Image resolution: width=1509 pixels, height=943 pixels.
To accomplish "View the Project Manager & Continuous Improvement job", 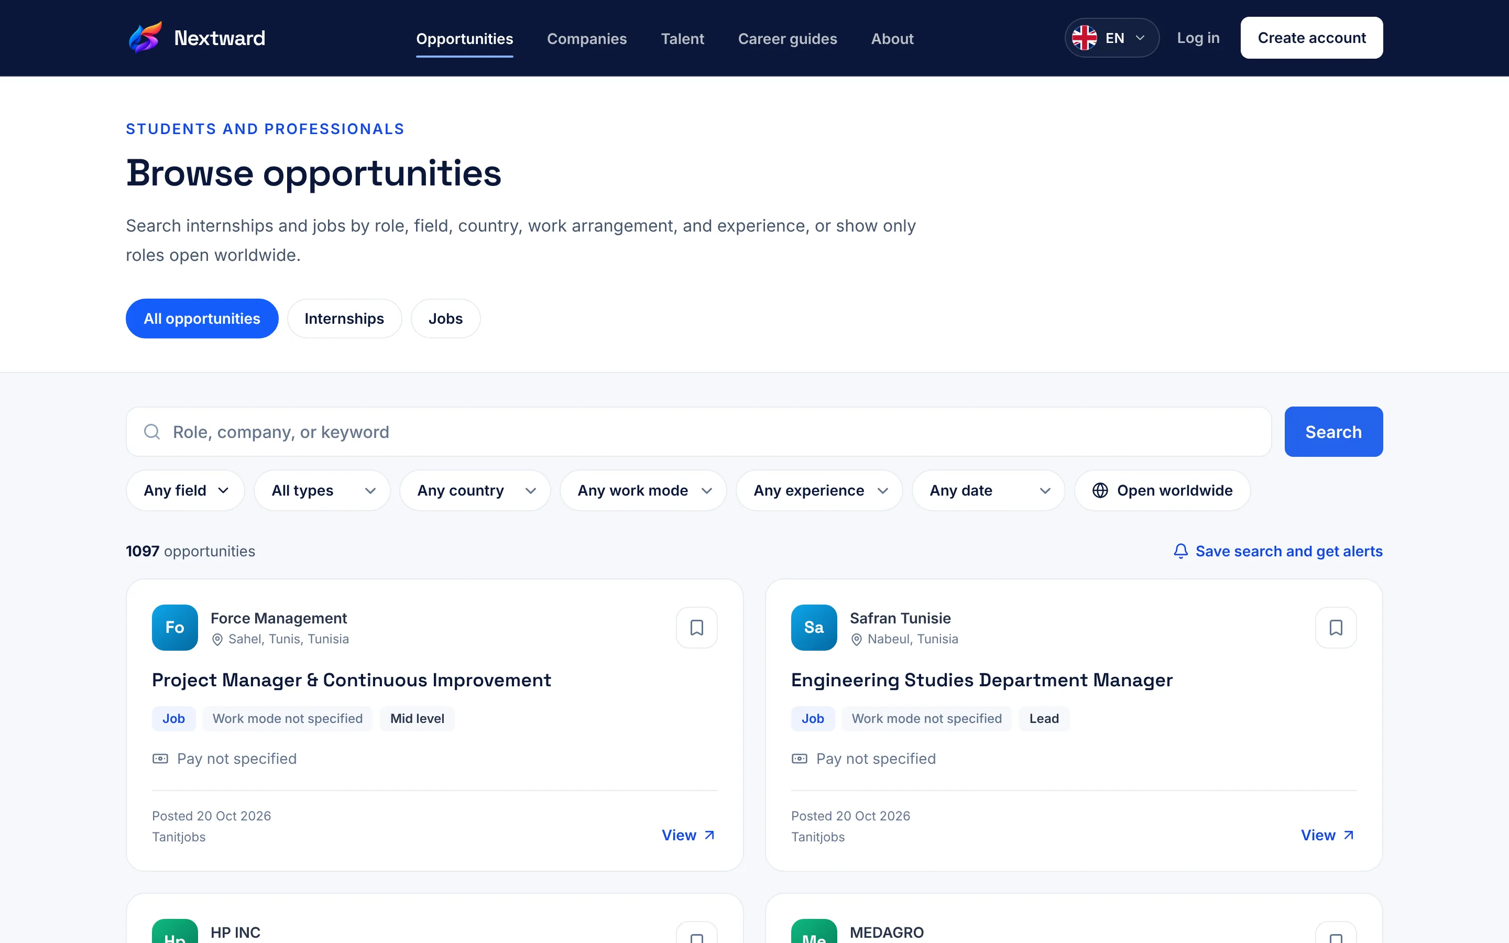I will [688, 835].
